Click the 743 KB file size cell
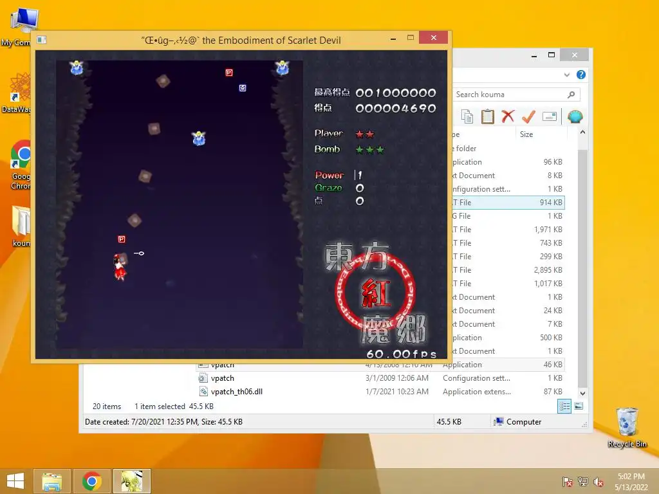 coord(551,242)
